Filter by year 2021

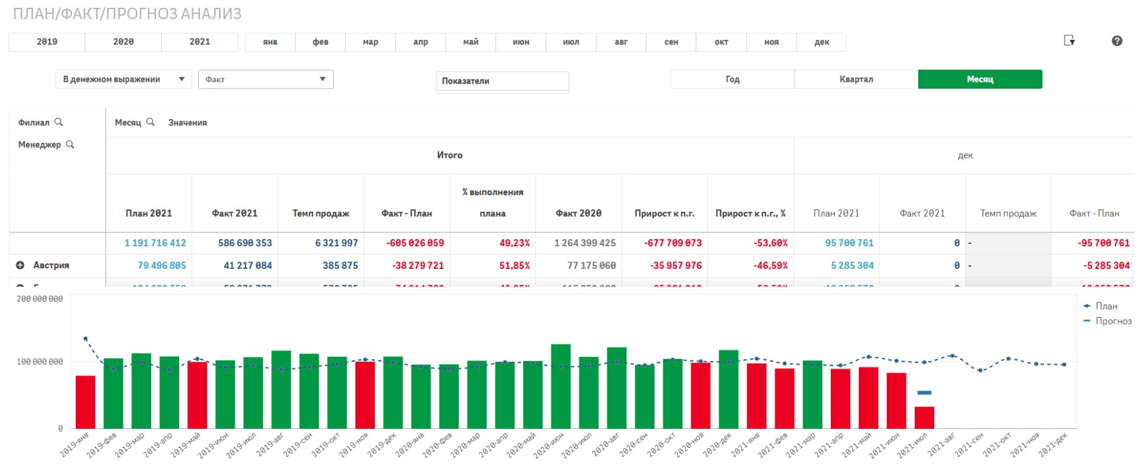199,42
